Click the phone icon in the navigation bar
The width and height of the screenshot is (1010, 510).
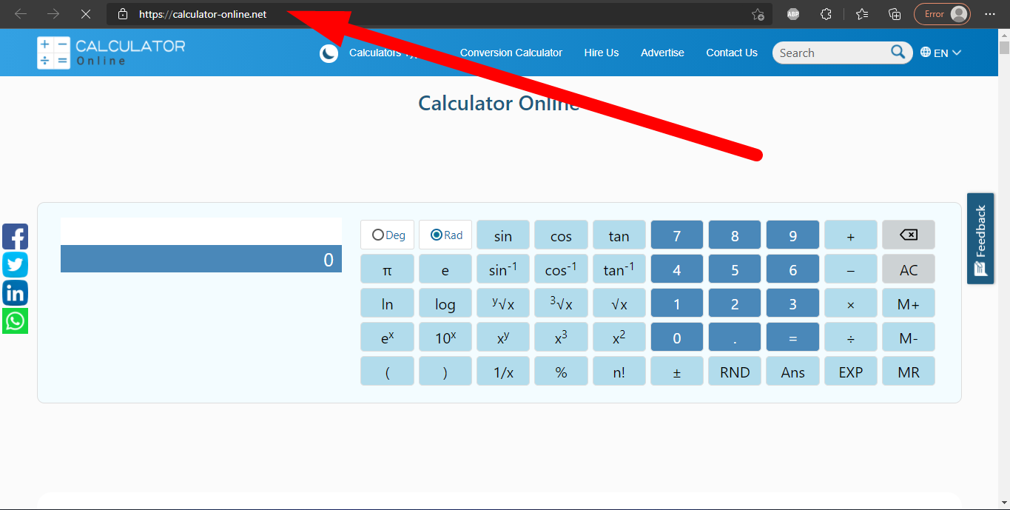[x=329, y=53]
